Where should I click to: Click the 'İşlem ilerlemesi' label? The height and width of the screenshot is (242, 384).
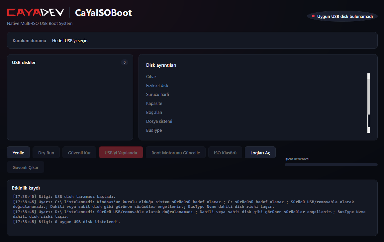pos(297,159)
